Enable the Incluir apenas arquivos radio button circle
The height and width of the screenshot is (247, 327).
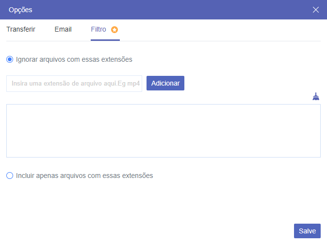tap(10, 176)
